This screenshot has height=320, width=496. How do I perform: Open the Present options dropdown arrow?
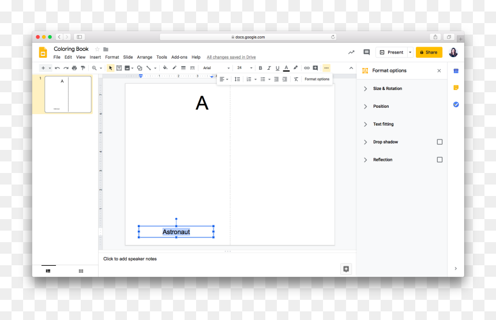[410, 52]
